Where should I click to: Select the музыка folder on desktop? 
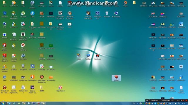(x=51, y=3)
